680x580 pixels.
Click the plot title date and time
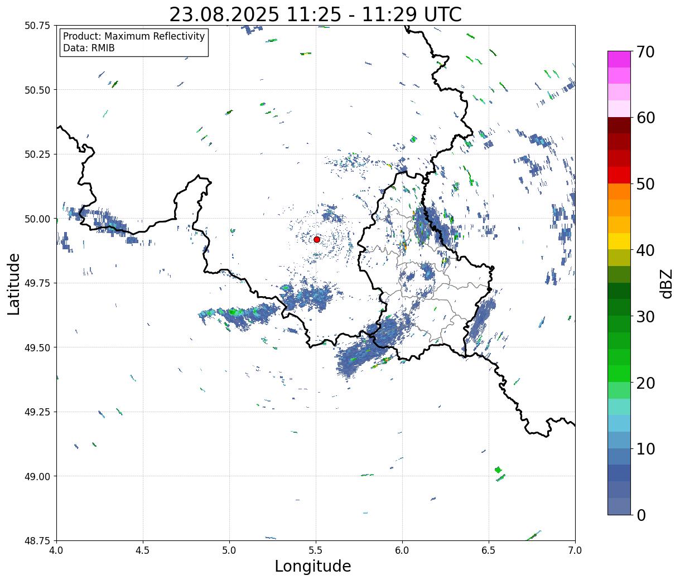[315, 14]
